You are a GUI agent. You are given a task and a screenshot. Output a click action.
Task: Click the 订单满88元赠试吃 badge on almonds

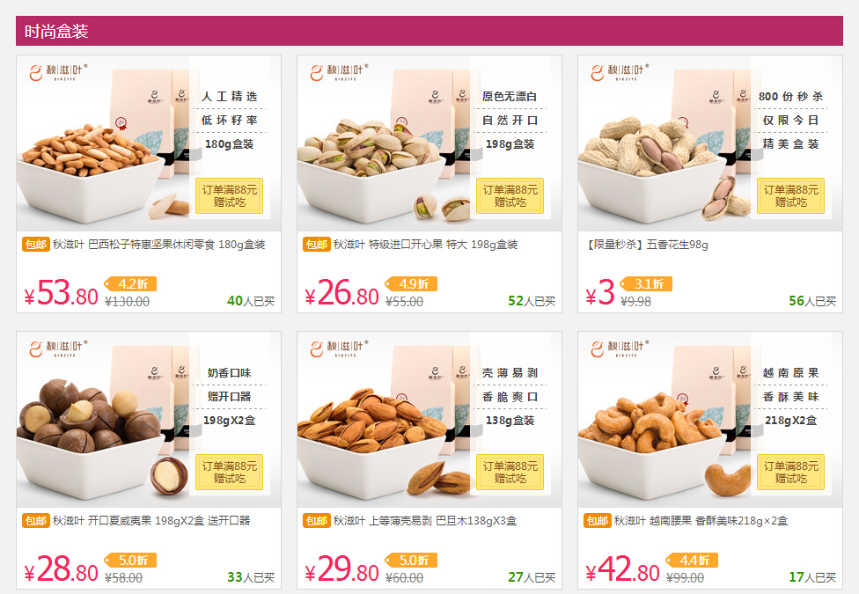click(x=510, y=472)
